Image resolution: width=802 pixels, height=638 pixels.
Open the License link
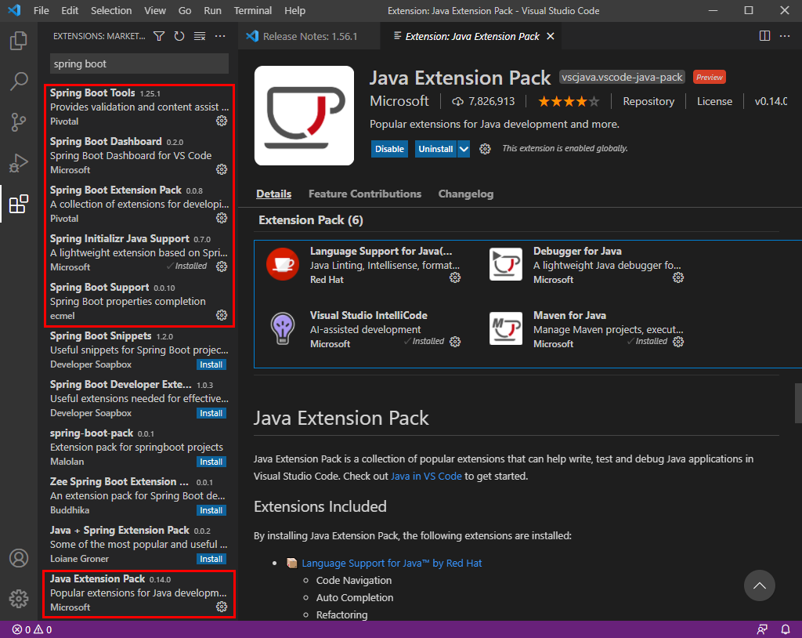click(x=714, y=101)
